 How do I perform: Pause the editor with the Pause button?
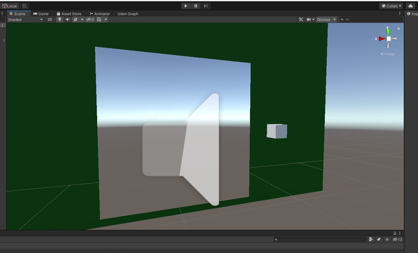pyautogui.click(x=196, y=6)
